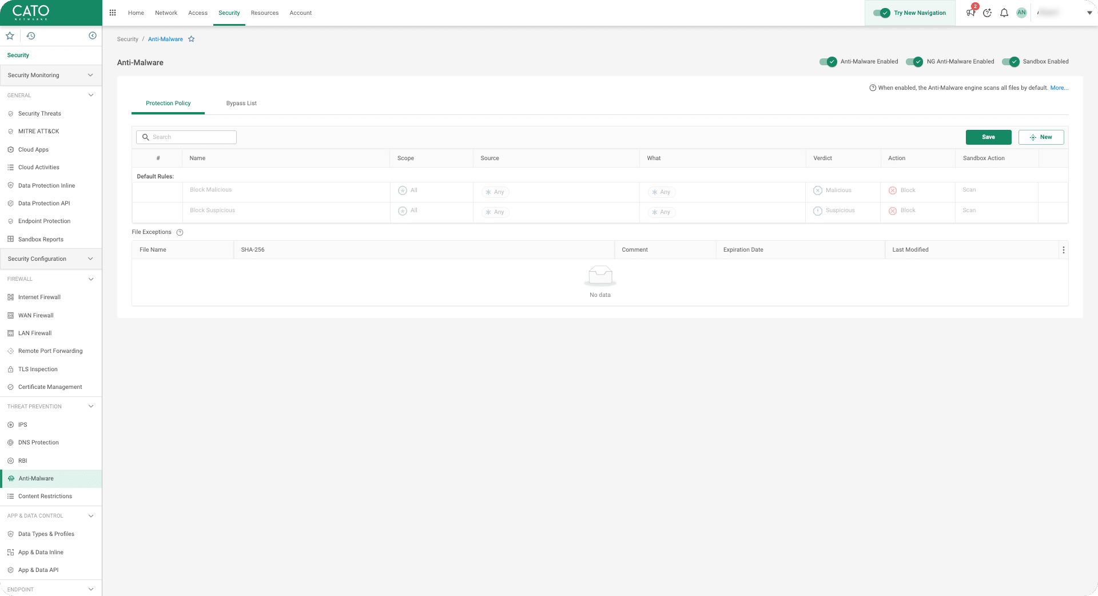Click the New rule button
Screen dimensions: 1098x596
pyautogui.click(x=1041, y=137)
